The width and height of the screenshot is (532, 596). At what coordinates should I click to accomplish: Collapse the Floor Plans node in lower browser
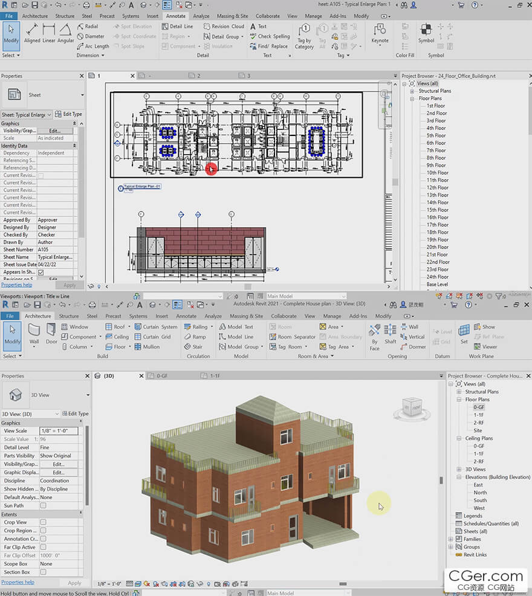(459, 400)
